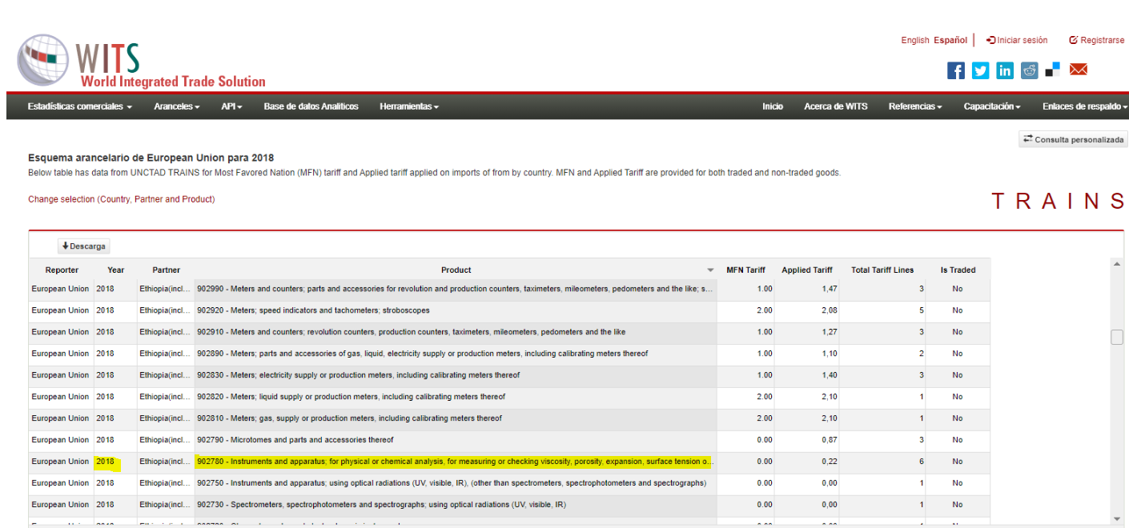
Task: Open the LinkedIn share icon
Action: pyautogui.click(x=1005, y=70)
